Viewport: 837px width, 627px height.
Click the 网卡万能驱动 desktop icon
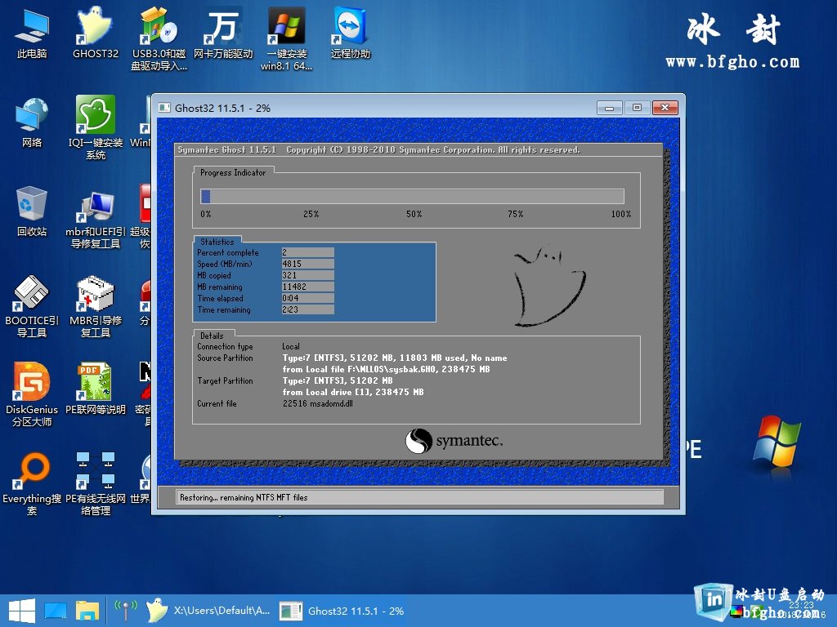(222, 32)
